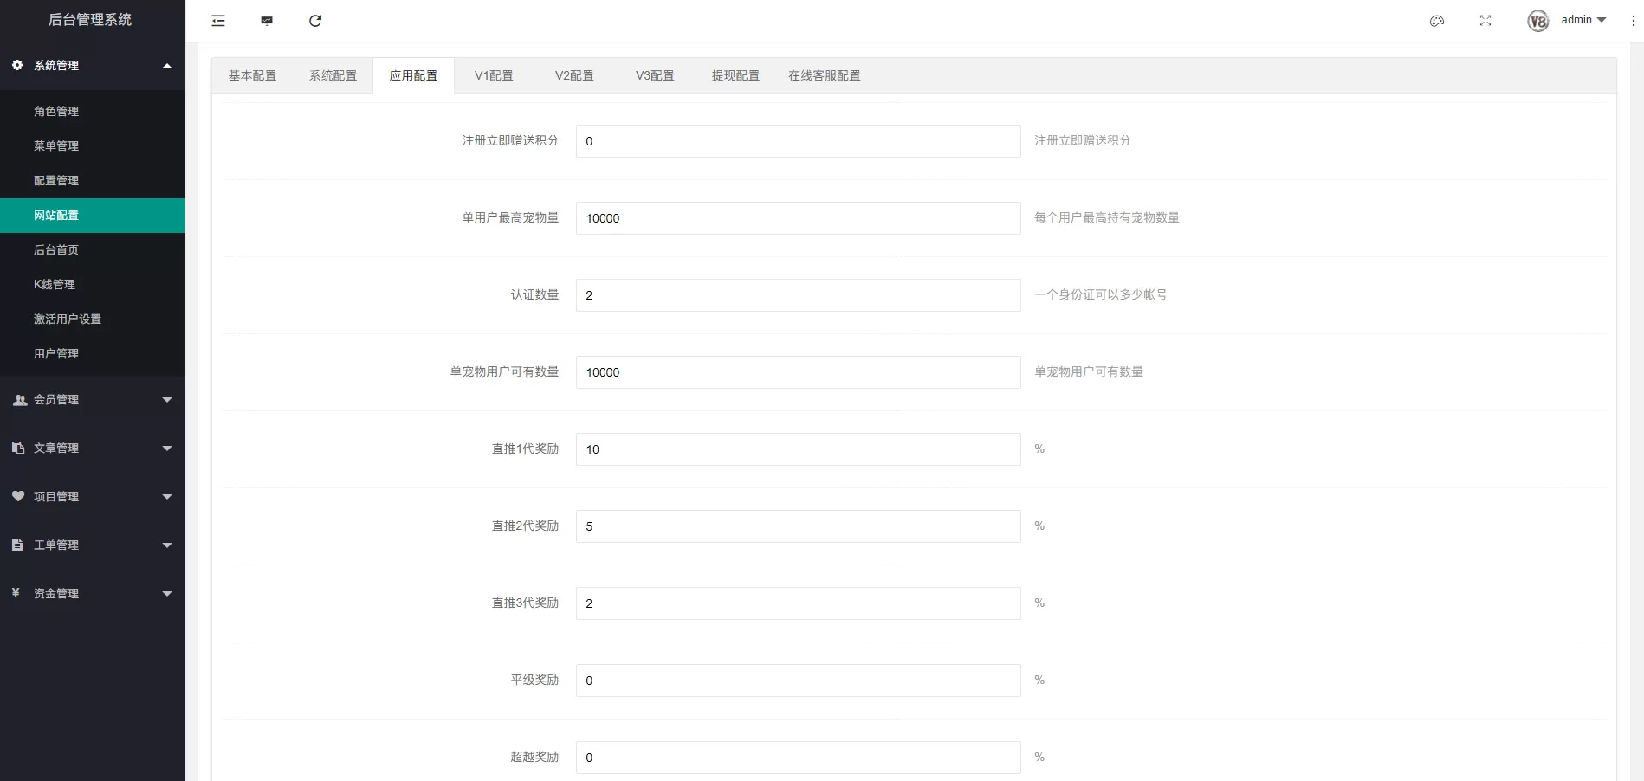Open the vertical three-dot more menu

click(x=1633, y=21)
